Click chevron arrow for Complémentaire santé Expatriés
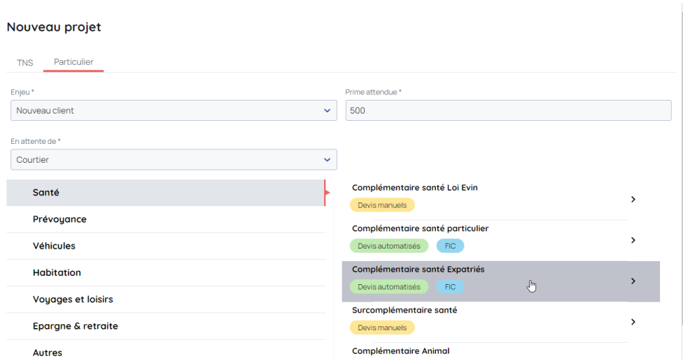Viewport: 683px width, 361px height. [x=633, y=281]
